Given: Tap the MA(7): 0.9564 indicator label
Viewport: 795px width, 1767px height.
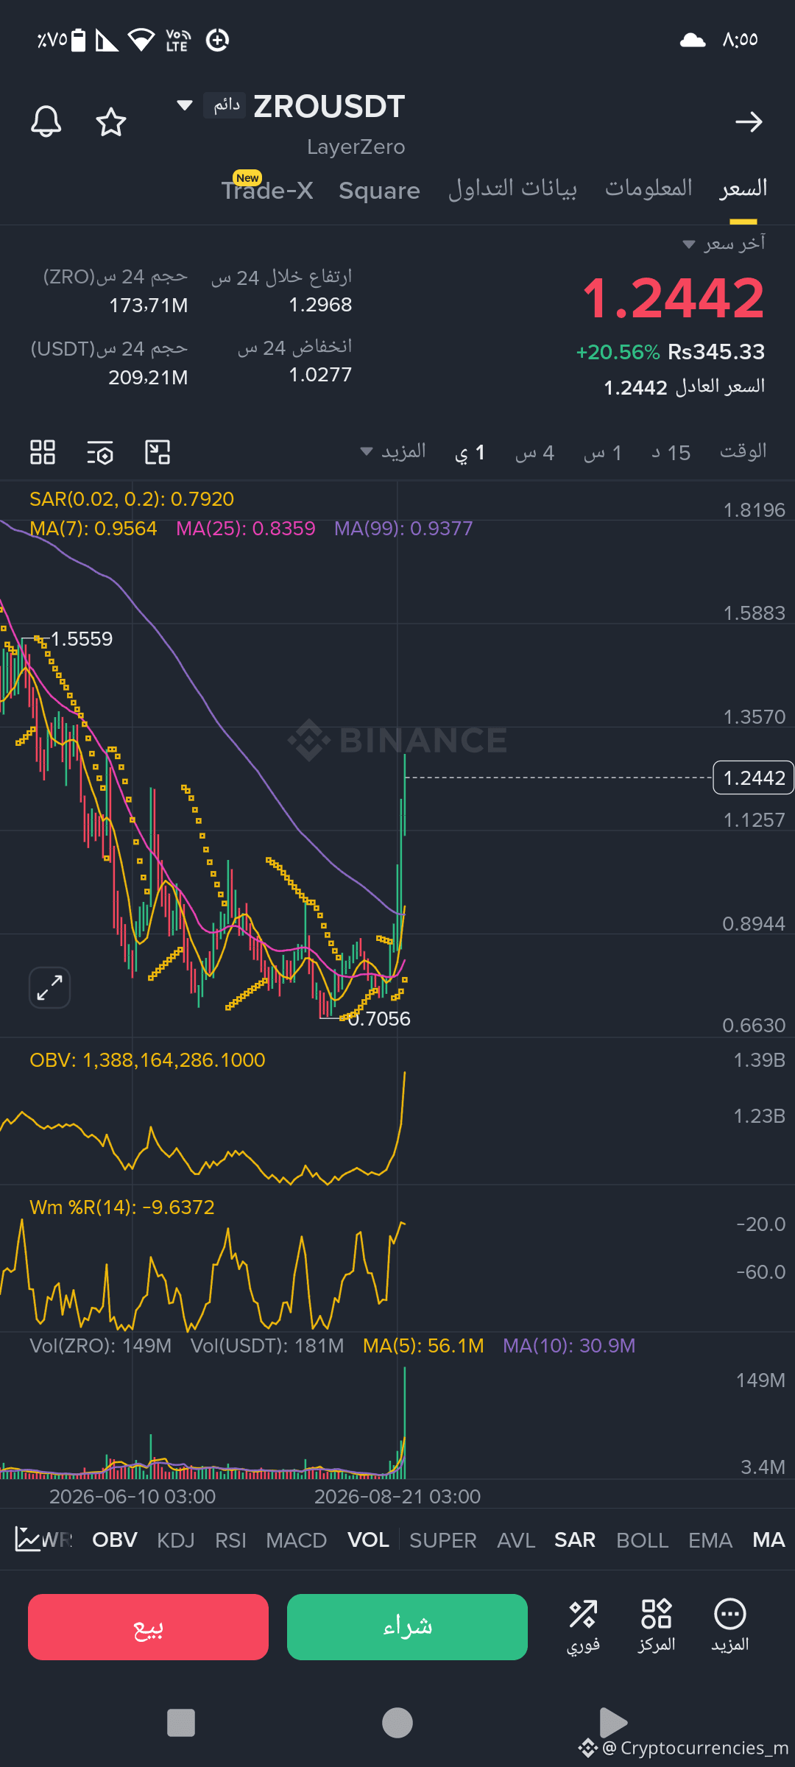Looking at the screenshot, I should click(x=93, y=529).
